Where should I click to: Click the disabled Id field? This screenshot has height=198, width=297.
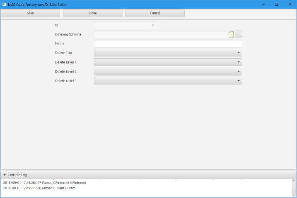[x=125, y=26]
